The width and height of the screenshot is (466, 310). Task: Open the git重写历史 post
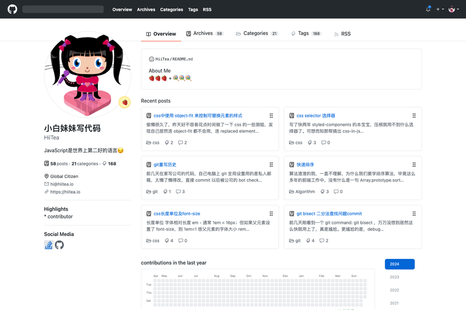coord(165,165)
